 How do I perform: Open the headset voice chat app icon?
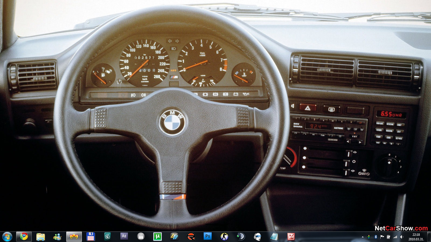click(x=258, y=237)
